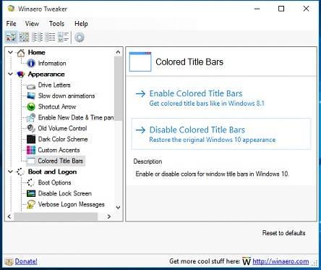Click the Donate money icon at bottom left
Screen dimensions: 321x270
coord(9,262)
